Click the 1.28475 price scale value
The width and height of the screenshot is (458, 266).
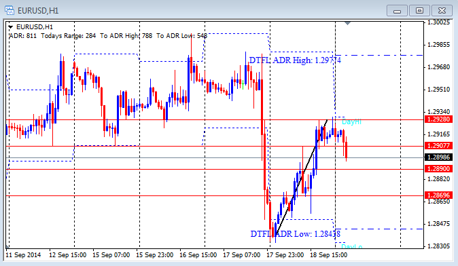tap(439, 224)
